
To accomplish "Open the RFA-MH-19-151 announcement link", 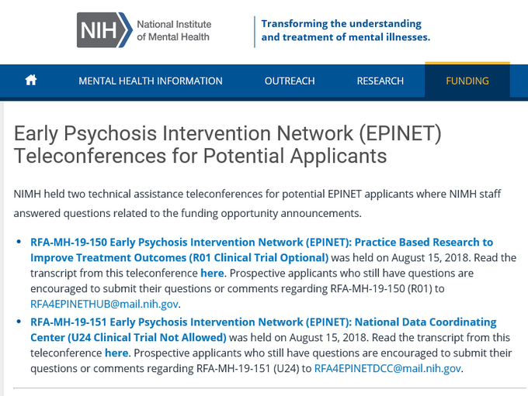I will [x=263, y=330].
